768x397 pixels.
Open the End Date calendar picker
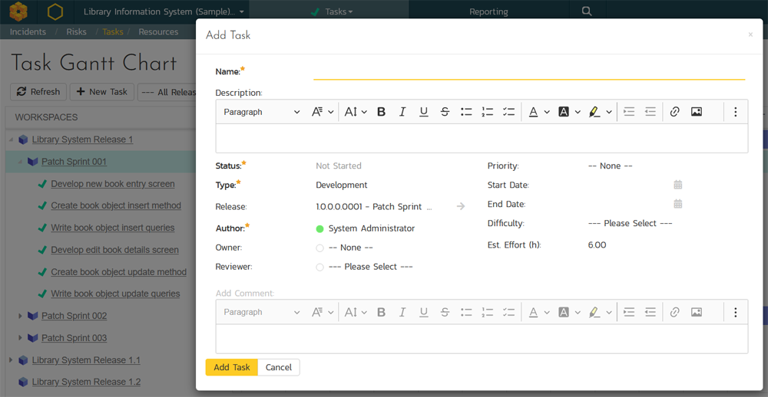tap(677, 204)
